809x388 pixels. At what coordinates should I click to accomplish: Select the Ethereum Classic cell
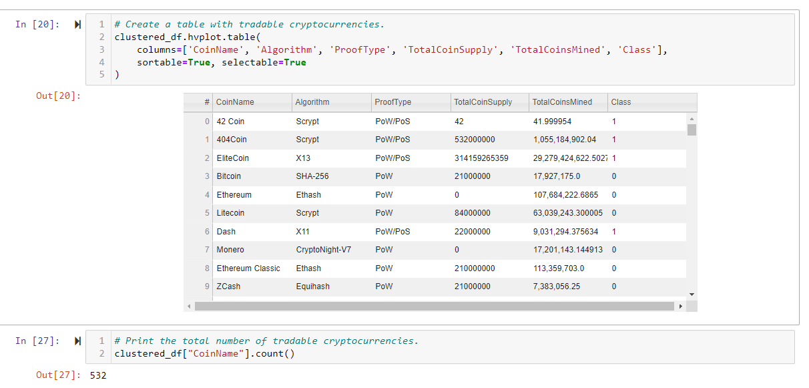(253, 268)
